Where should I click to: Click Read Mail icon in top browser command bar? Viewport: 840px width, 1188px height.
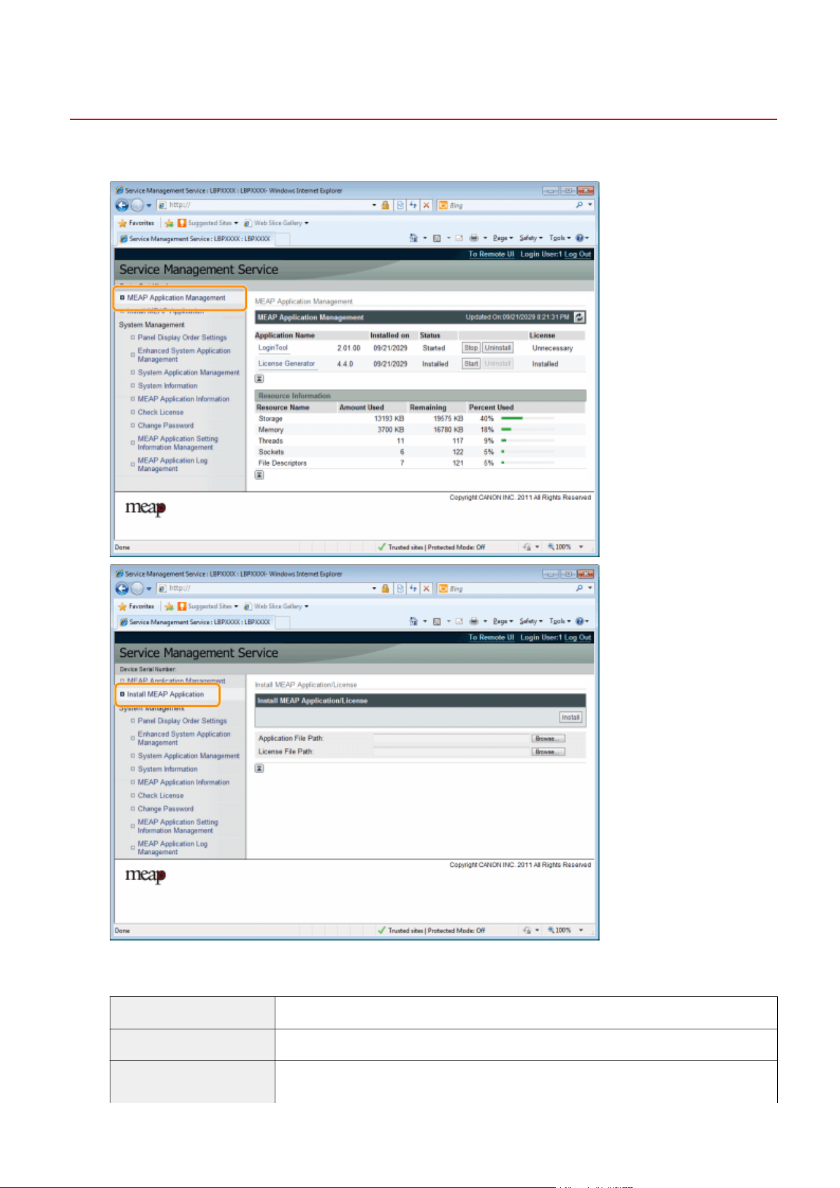click(x=459, y=238)
